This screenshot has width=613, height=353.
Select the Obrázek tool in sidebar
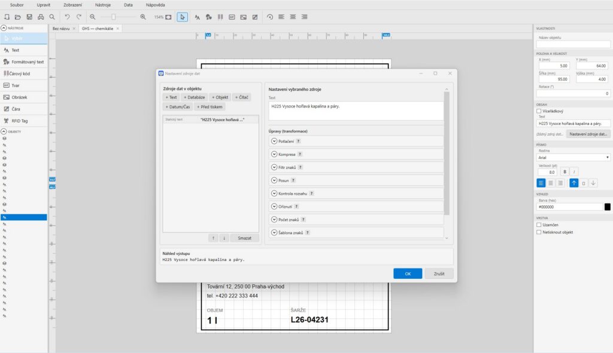pos(23,97)
